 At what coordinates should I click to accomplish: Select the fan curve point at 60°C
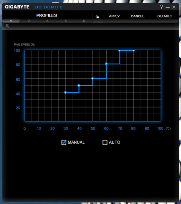pyautogui.click(x=106, y=64)
